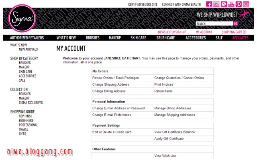Open SKIN CARE in the sidebar
The image size is (257, 160).
coord(26,72)
